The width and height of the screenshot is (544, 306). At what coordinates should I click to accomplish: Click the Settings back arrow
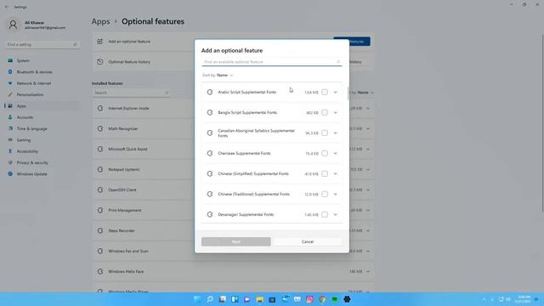tap(6, 7)
